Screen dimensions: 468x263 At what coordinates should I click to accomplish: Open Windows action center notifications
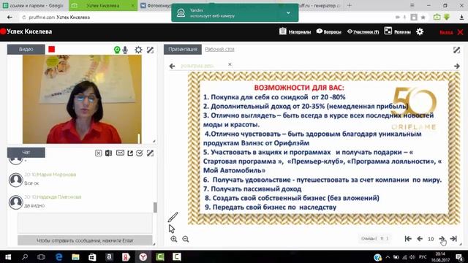(x=460, y=257)
